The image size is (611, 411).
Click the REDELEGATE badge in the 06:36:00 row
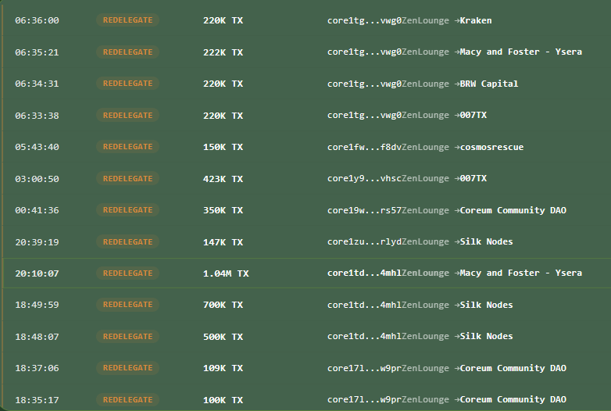point(128,20)
